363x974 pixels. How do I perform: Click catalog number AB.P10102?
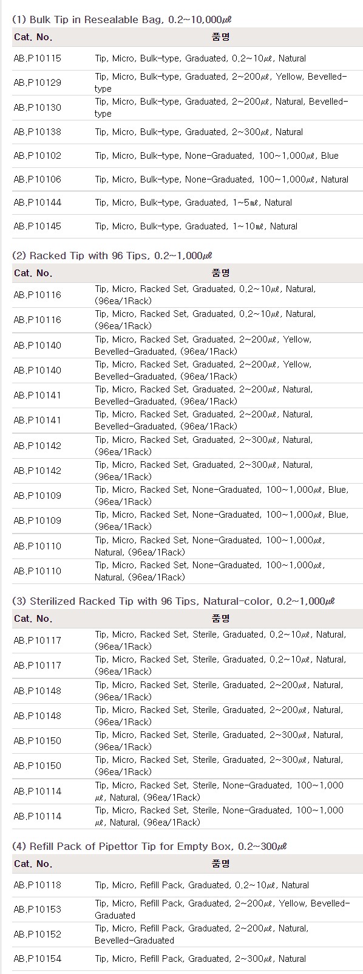[x=37, y=156]
